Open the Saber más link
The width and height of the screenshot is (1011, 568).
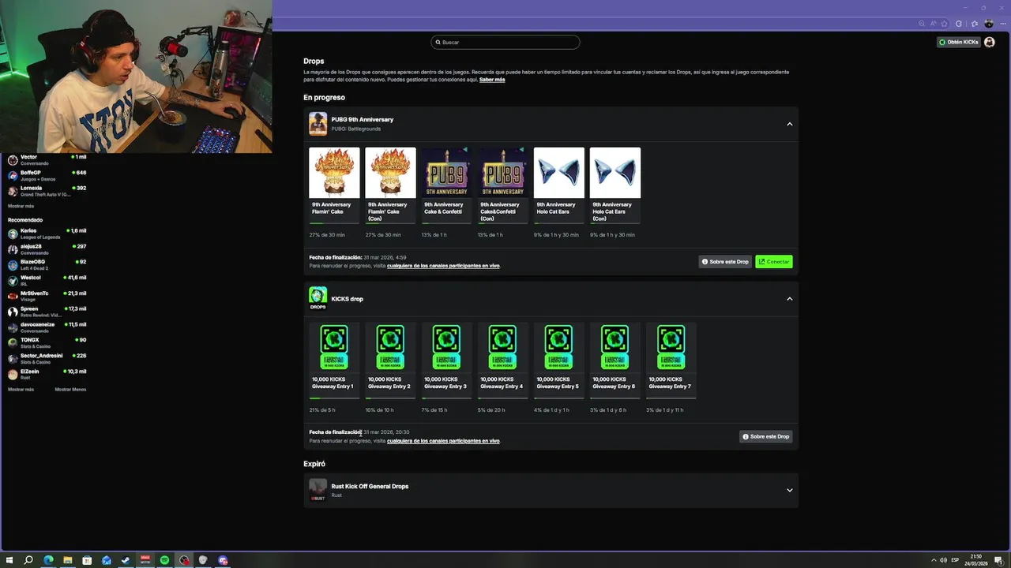492,80
